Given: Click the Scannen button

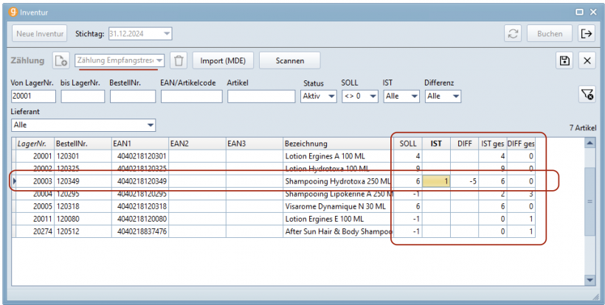Looking at the screenshot, I should coord(290,60).
